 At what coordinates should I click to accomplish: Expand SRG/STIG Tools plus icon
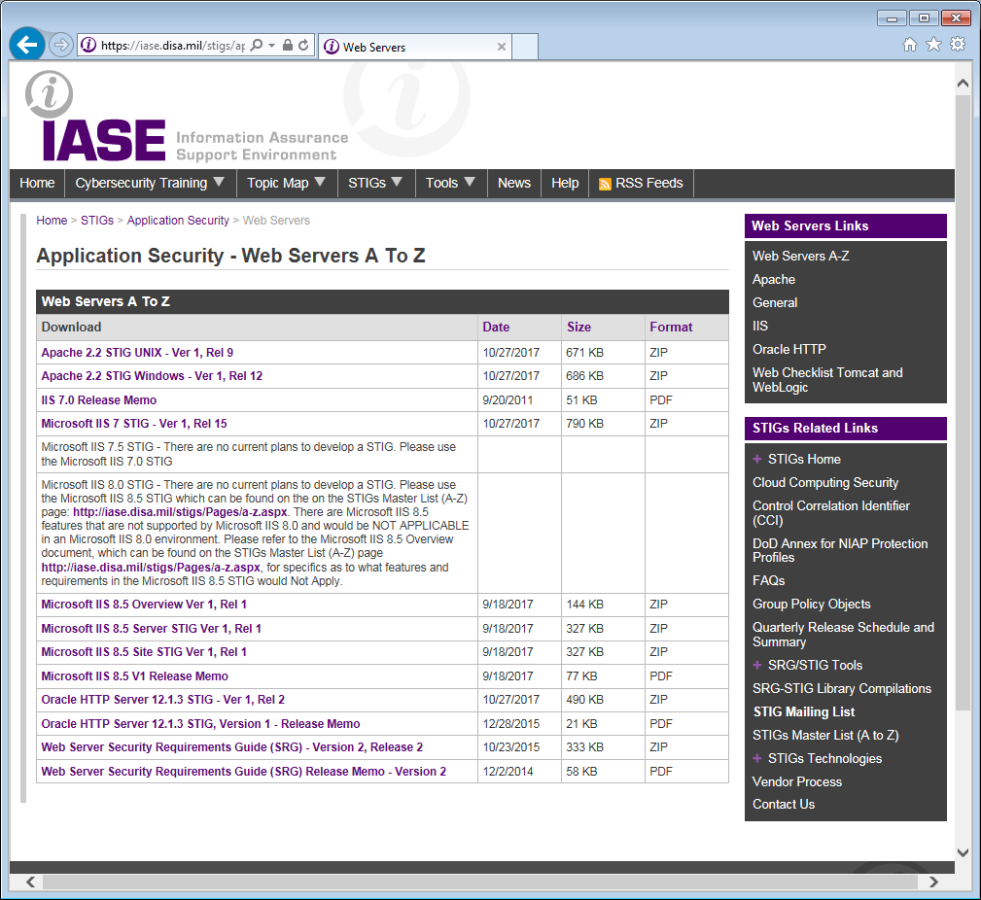pyautogui.click(x=757, y=666)
